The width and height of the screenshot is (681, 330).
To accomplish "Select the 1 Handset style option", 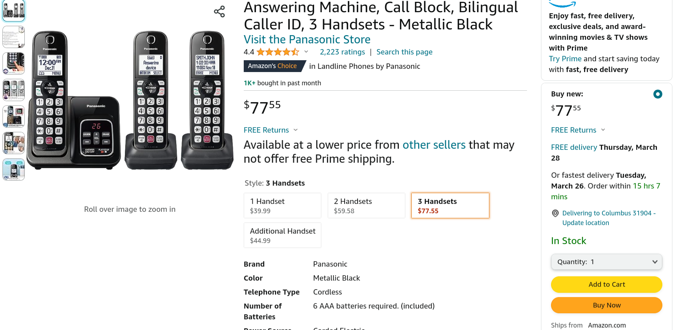I will point(282,205).
